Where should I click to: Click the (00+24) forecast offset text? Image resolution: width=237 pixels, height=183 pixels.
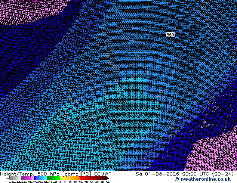[x=223, y=174]
